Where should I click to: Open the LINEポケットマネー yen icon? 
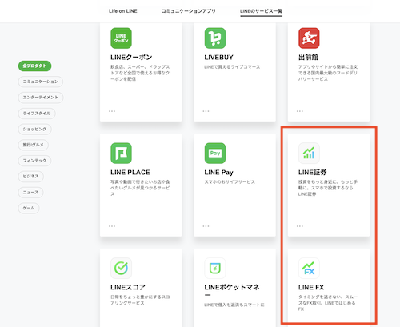215,268
